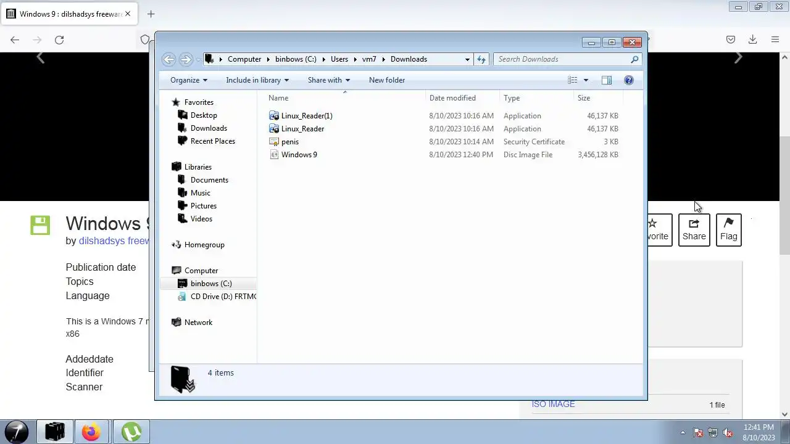
Task: Open the Include in library menu
Action: (257, 80)
